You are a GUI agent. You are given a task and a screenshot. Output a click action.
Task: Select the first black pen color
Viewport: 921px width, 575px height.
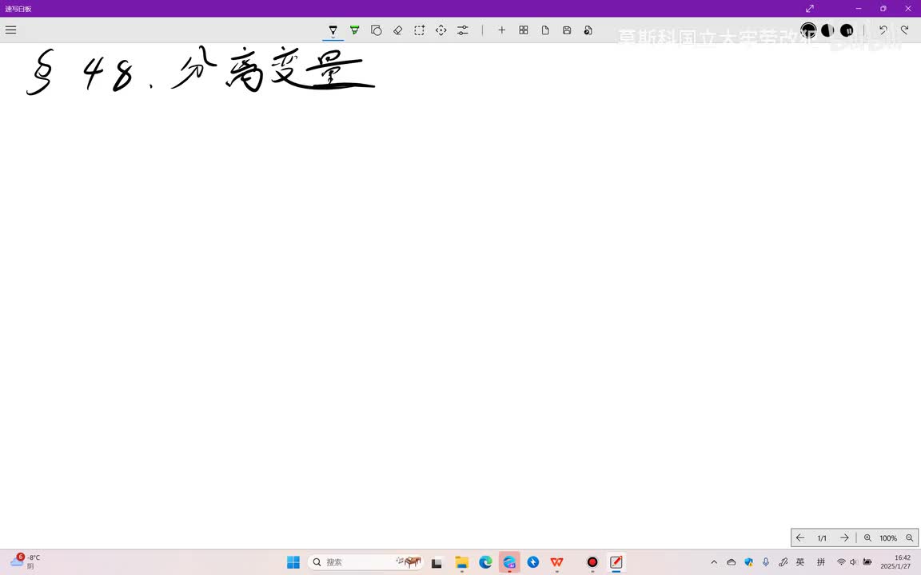pos(808,30)
